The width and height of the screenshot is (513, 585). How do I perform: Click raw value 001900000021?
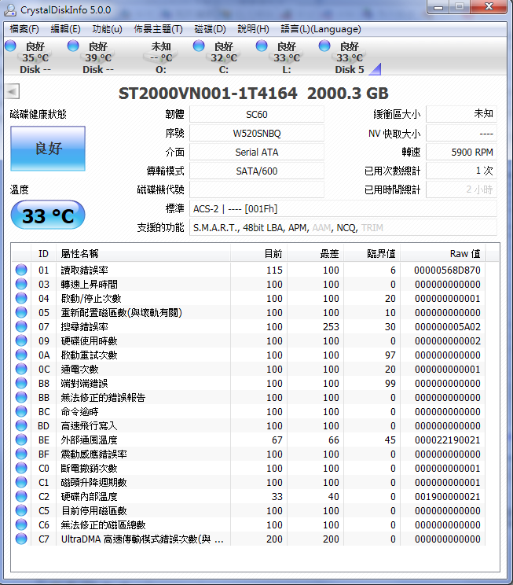pos(447,497)
